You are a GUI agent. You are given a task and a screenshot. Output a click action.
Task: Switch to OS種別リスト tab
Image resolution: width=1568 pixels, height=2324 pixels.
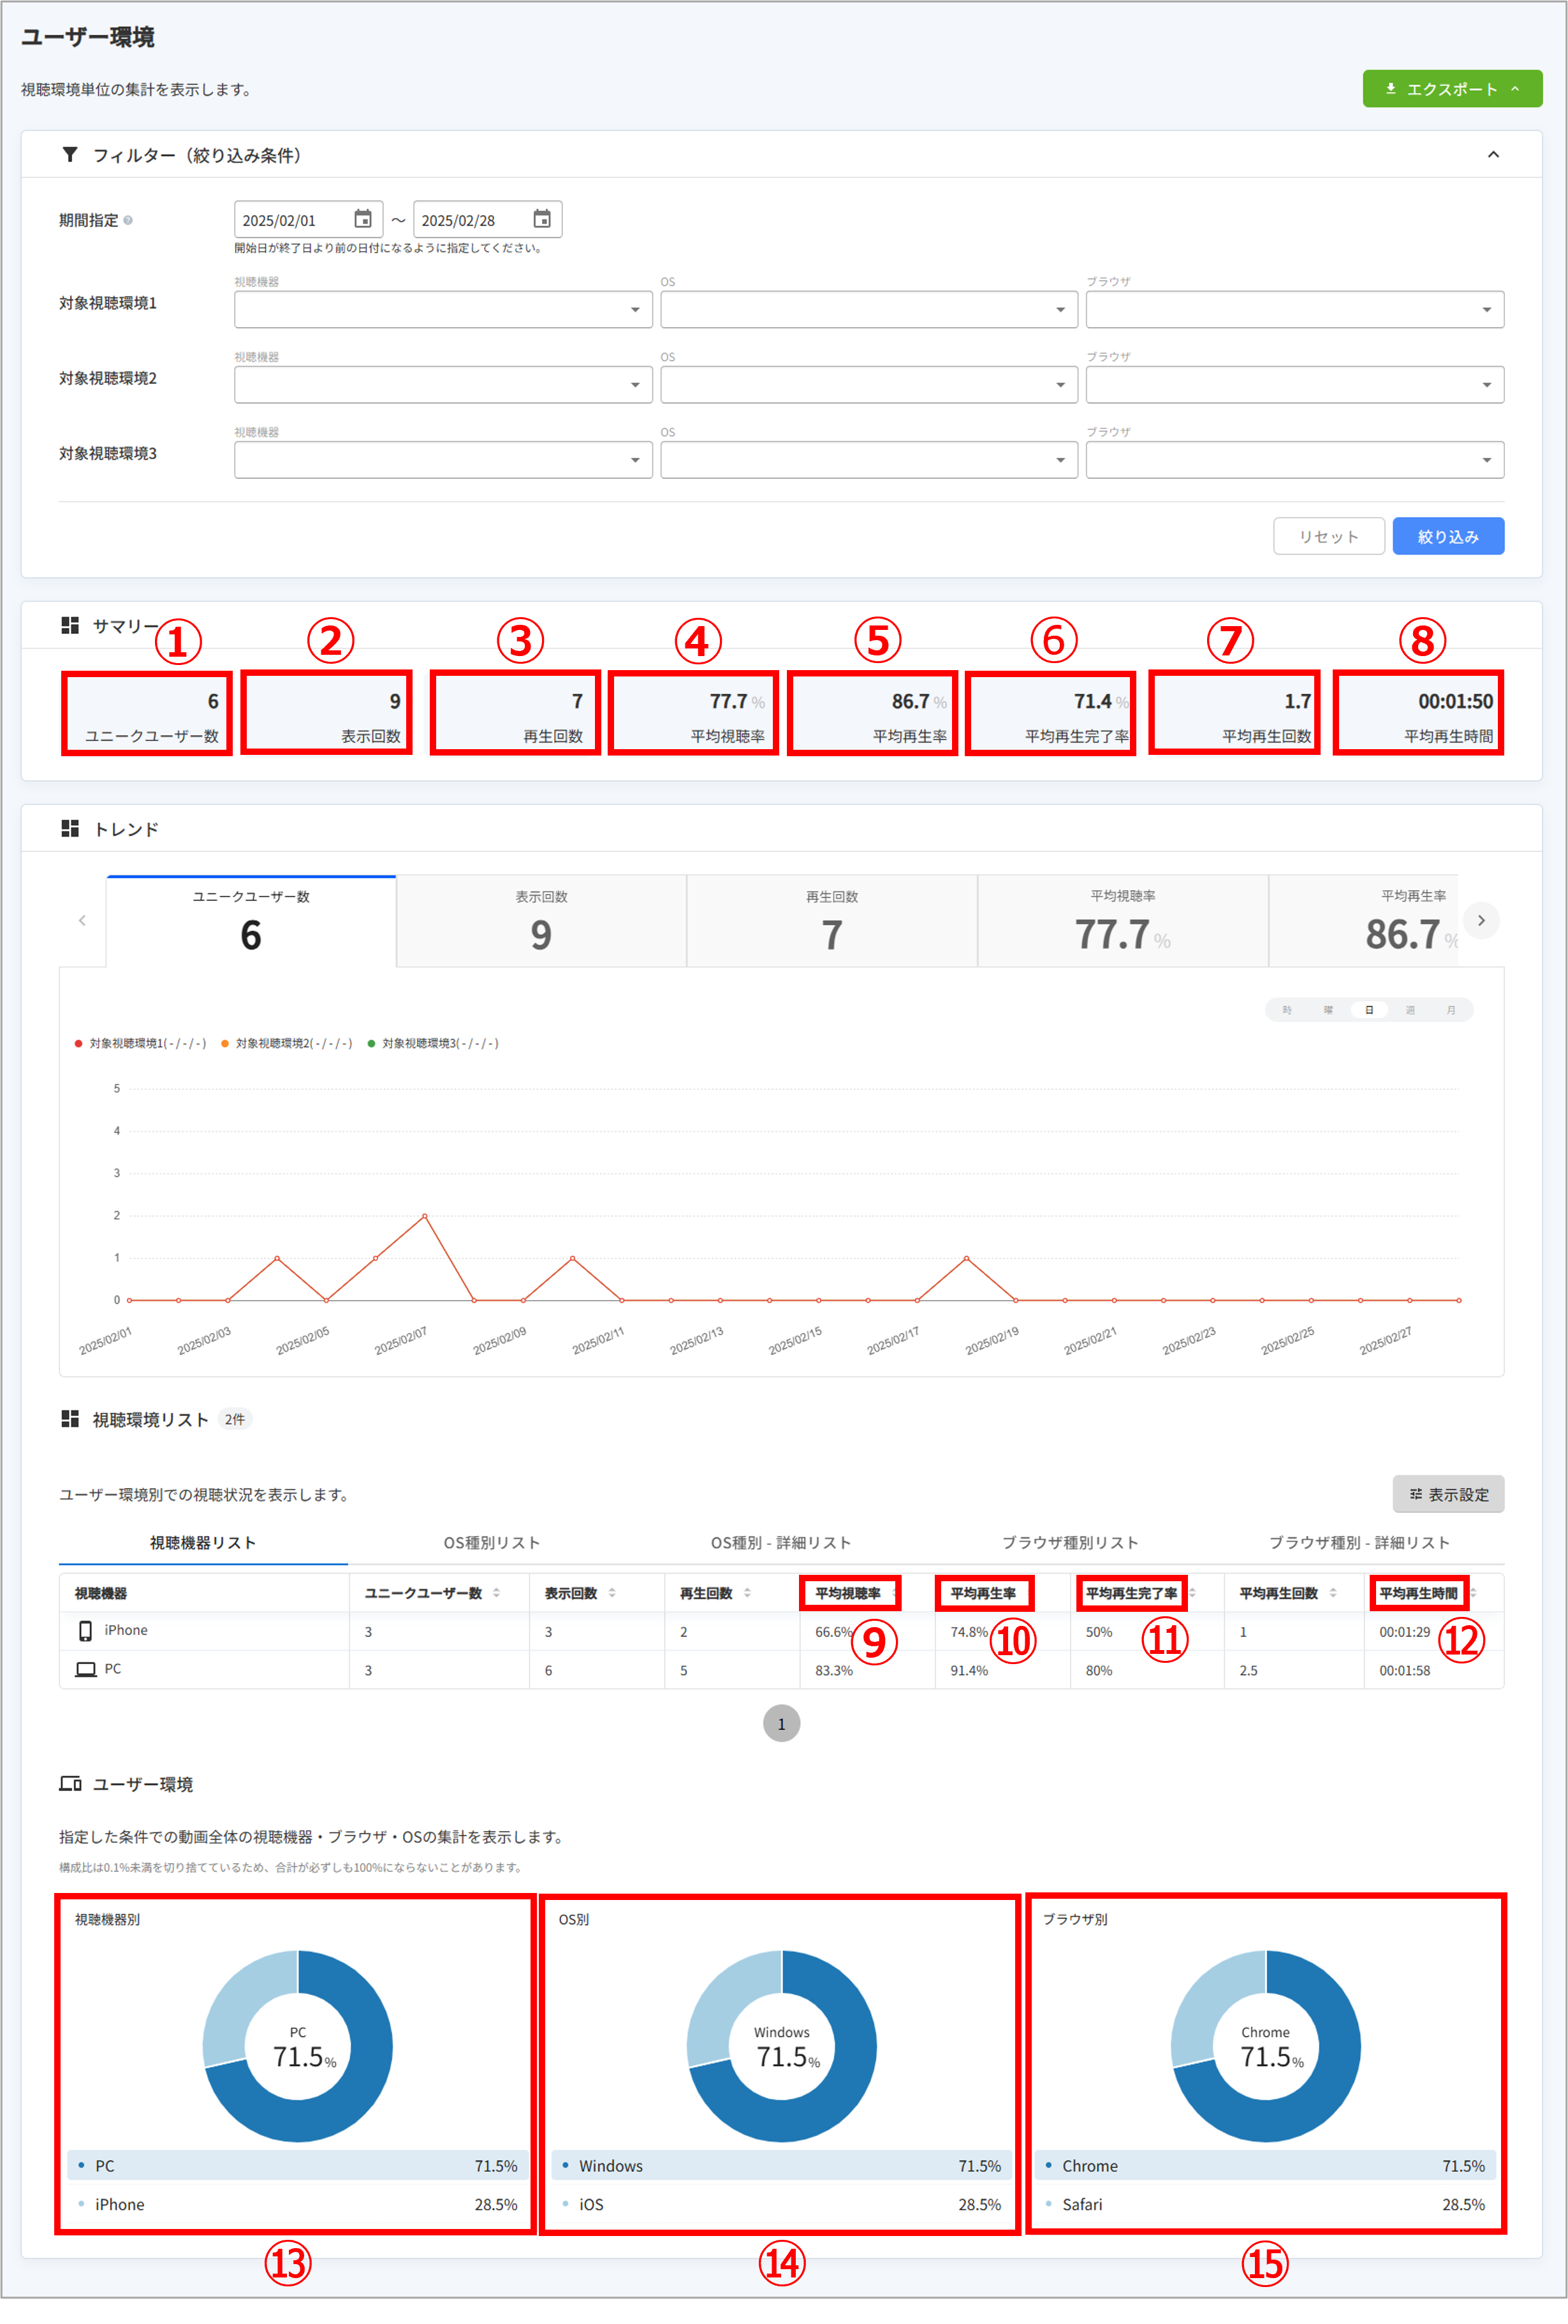coord(491,1542)
